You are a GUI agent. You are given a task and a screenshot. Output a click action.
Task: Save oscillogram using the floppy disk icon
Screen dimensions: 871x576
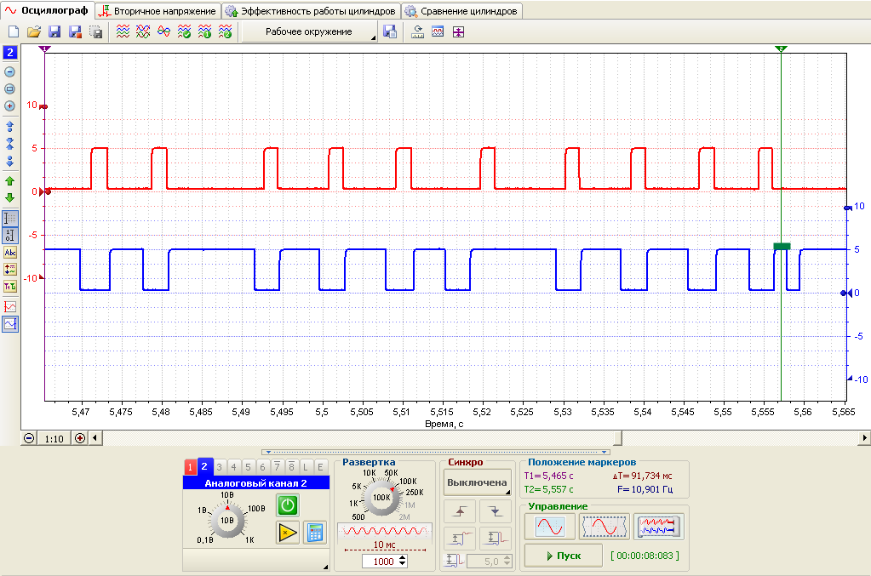coord(54,31)
